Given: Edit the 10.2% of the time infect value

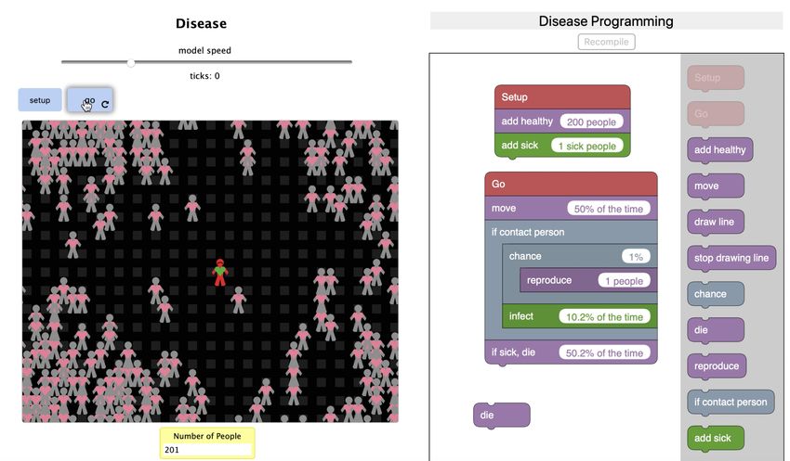Looking at the screenshot, I should (x=605, y=316).
